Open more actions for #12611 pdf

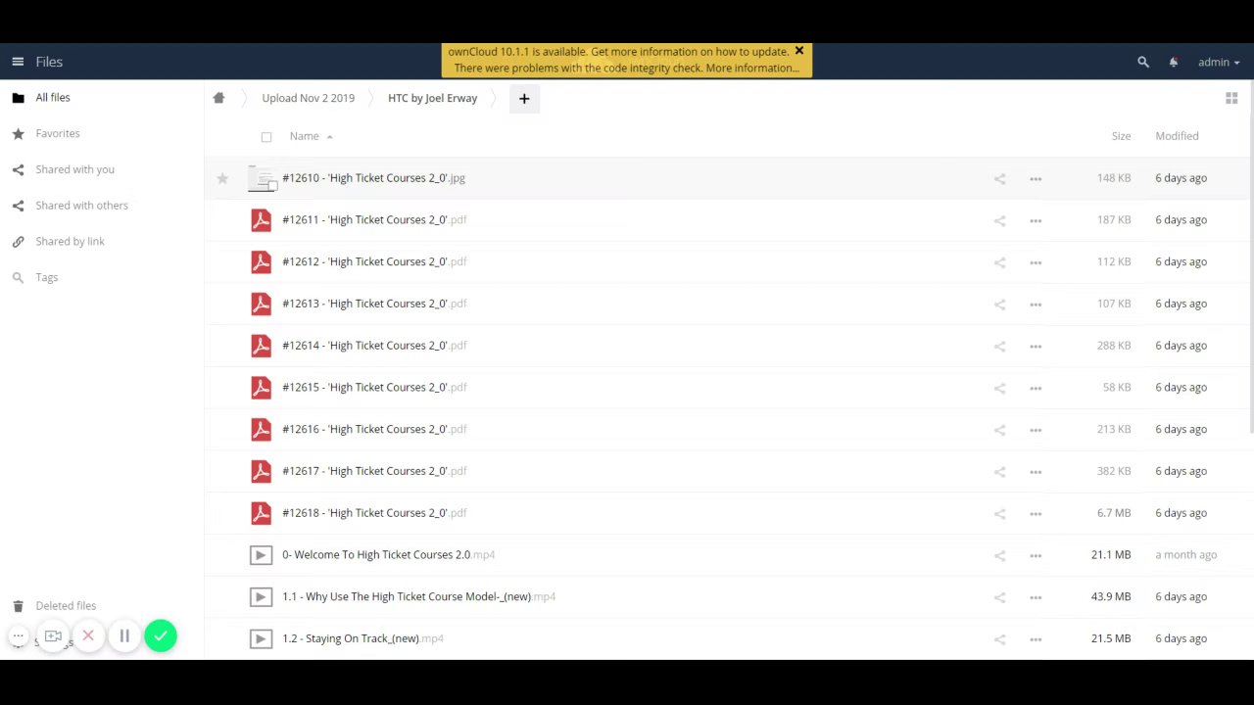point(1036,221)
